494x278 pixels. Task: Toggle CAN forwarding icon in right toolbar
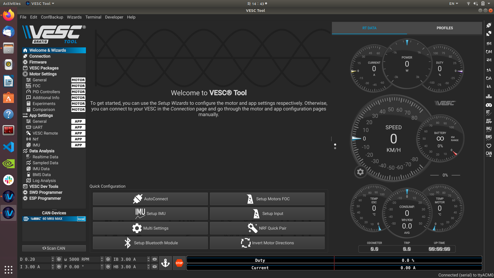pyautogui.click(x=489, y=154)
